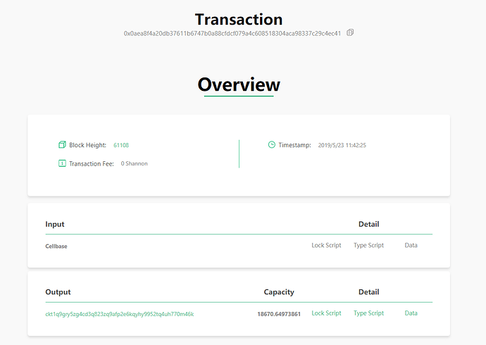Click the Timestamp clock icon
Viewport: 486px width, 345px height.
point(271,144)
